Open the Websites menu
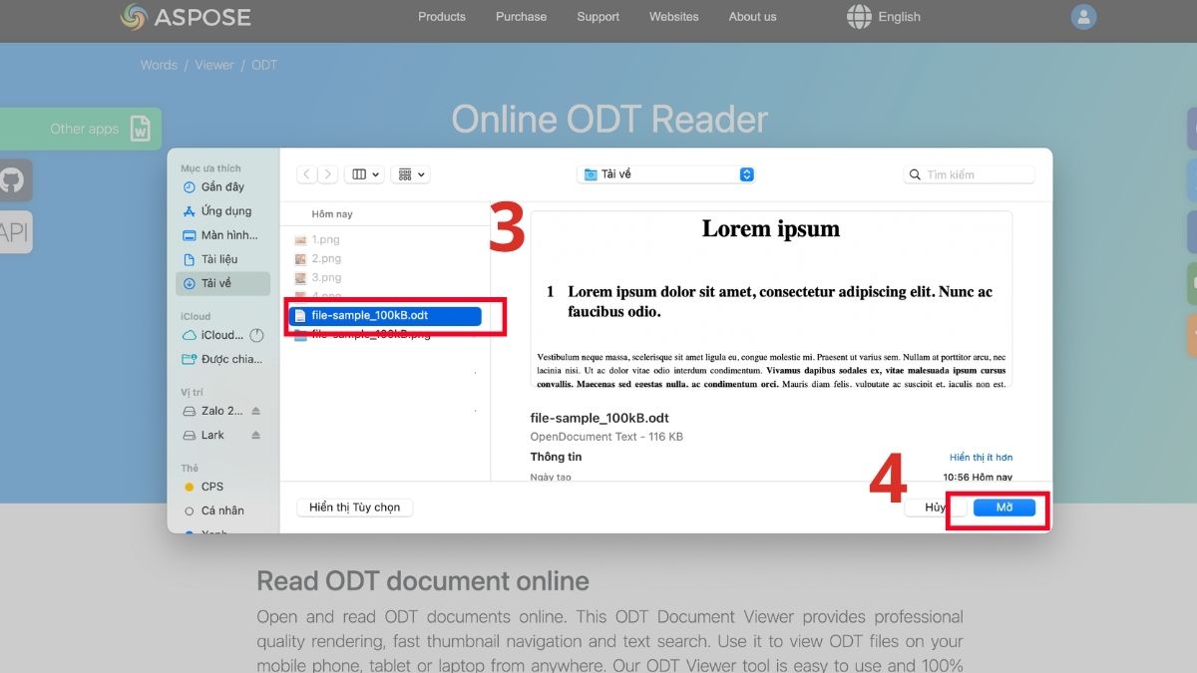This screenshot has width=1197, height=673. tap(674, 17)
